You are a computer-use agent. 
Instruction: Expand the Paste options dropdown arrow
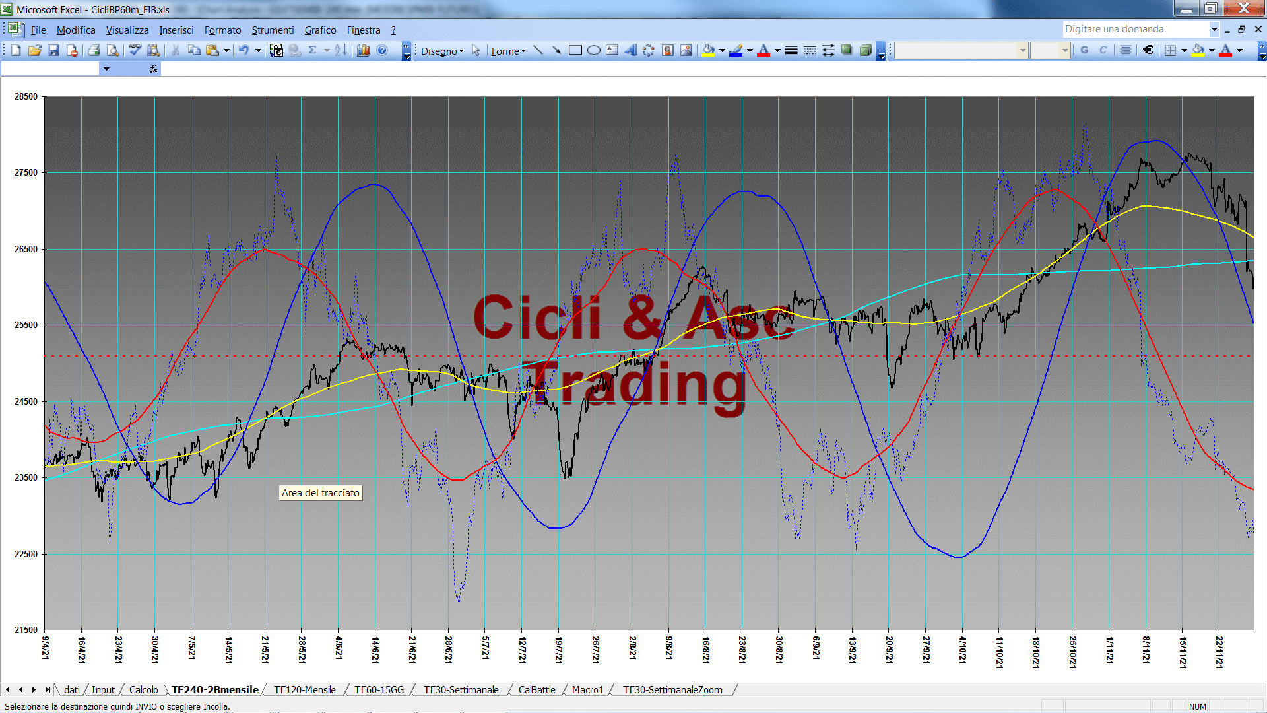pyautogui.click(x=226, y=50)
